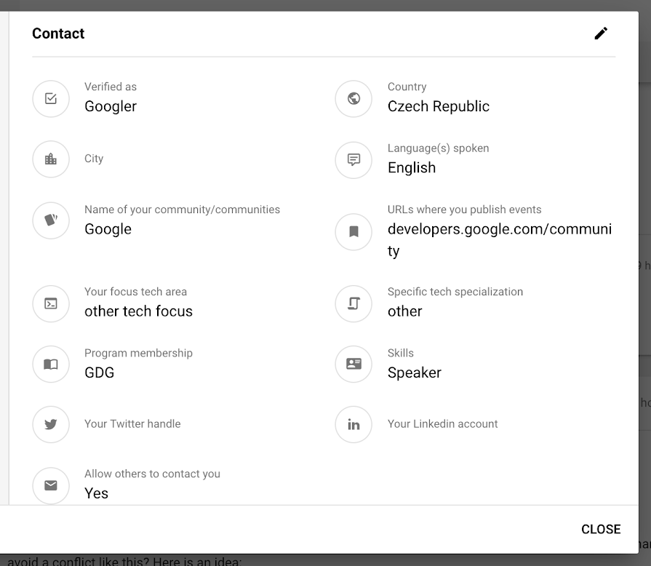Viewport: 651px width, 566px height.
Task: Click the LinkedIn icon
Action: (x=354, y=424)
